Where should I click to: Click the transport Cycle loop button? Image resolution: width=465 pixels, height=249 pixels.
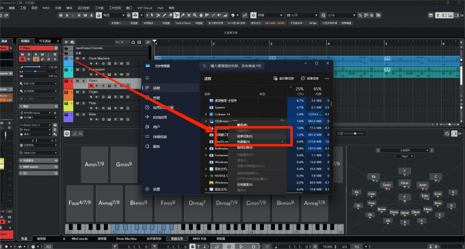pos(217,246)
